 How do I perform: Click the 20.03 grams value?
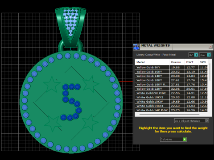175,97
